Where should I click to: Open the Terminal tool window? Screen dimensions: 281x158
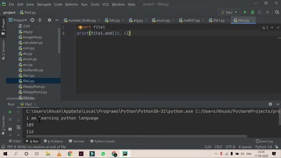point(76,141)
